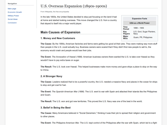Click the Expansion Facts infobox title

coord(139,19)
